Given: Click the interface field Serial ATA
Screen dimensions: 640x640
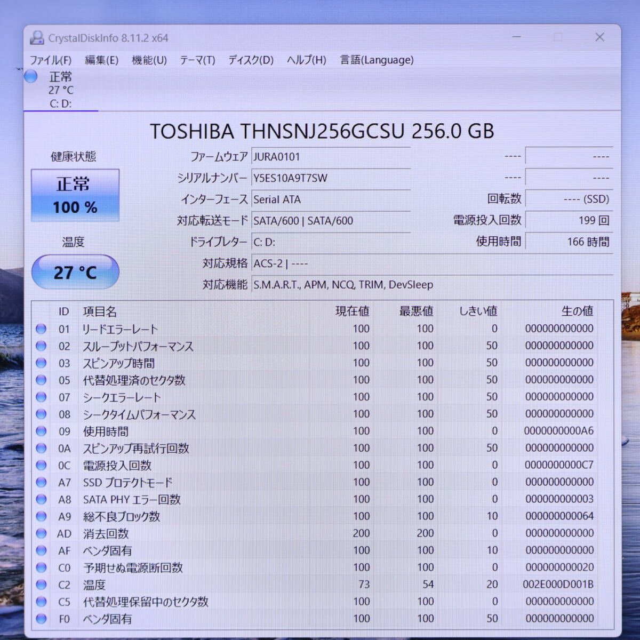Looking at the screenshot, I should 331,199.
